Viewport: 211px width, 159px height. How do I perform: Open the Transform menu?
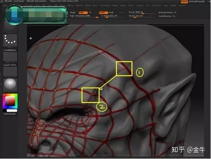(156, 5)
